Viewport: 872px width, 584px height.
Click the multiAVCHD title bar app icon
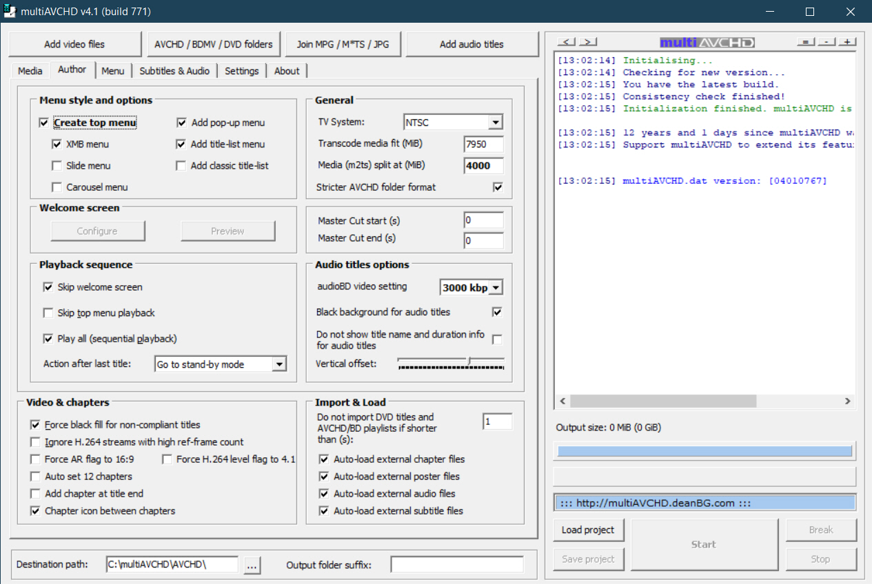pyautogui.click(x=11, y=12)
